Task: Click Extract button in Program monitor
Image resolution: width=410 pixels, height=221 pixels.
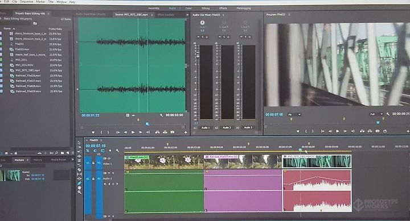Action: [x=370, y=131]
